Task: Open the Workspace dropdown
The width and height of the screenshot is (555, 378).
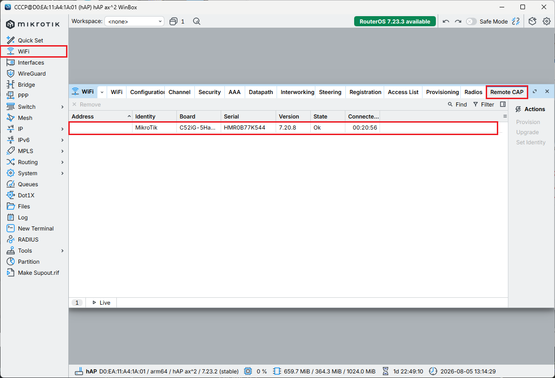Action: (134, 21)
